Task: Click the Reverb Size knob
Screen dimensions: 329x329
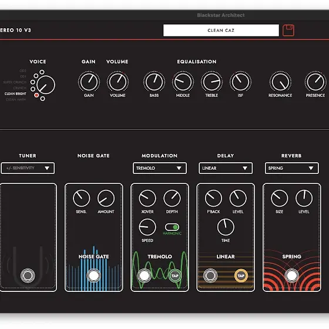Action: [279, 199]
